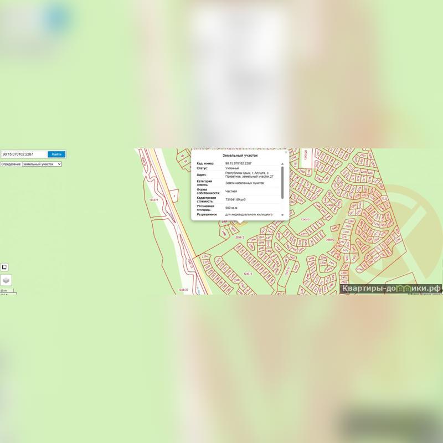The image size is (443, 443).
Task: Click the Квартиры-домики.рф watermark link
Action: click(391, 289)
